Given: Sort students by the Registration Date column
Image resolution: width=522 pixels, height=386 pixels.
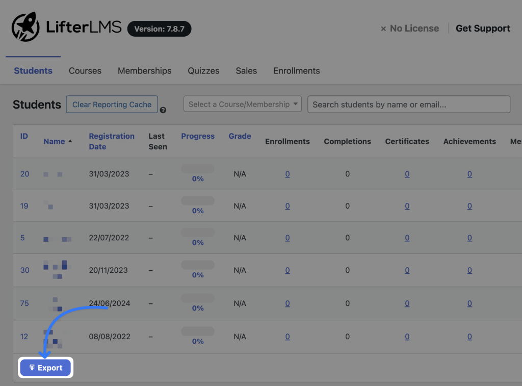Looking at the screenshot, I should 111,141.
